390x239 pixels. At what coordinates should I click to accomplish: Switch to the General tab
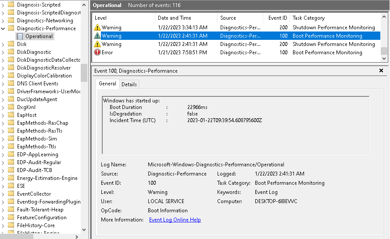(x=107, y=84)
